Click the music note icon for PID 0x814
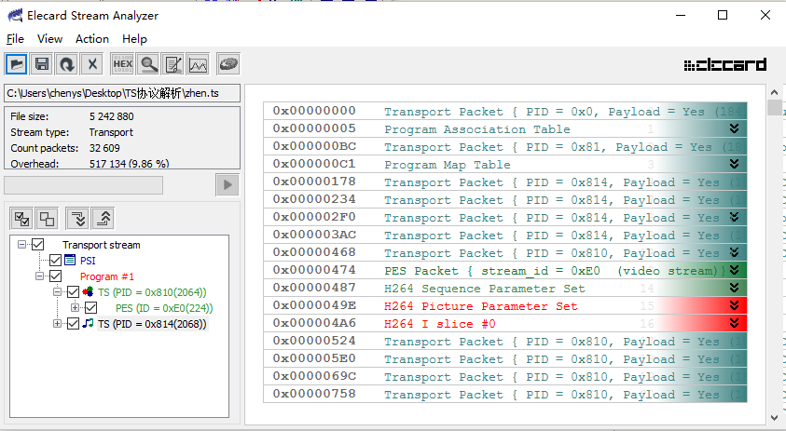Viewport: 786px width, 431px height. [88, 323]
